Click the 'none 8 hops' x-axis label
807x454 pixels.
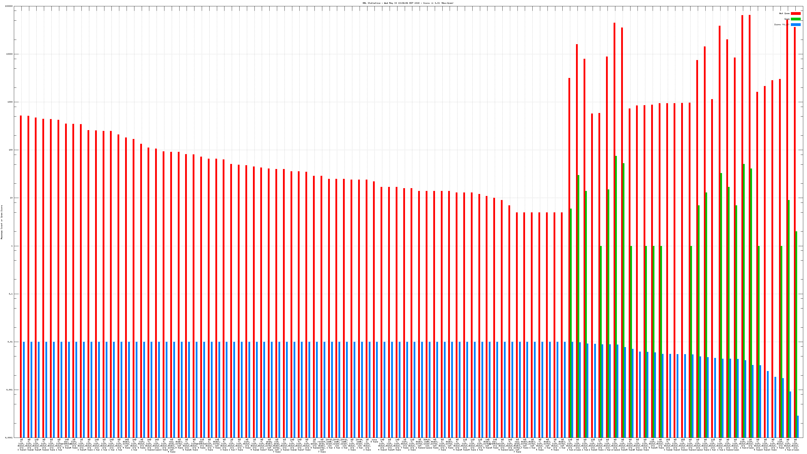click(374, 441)
